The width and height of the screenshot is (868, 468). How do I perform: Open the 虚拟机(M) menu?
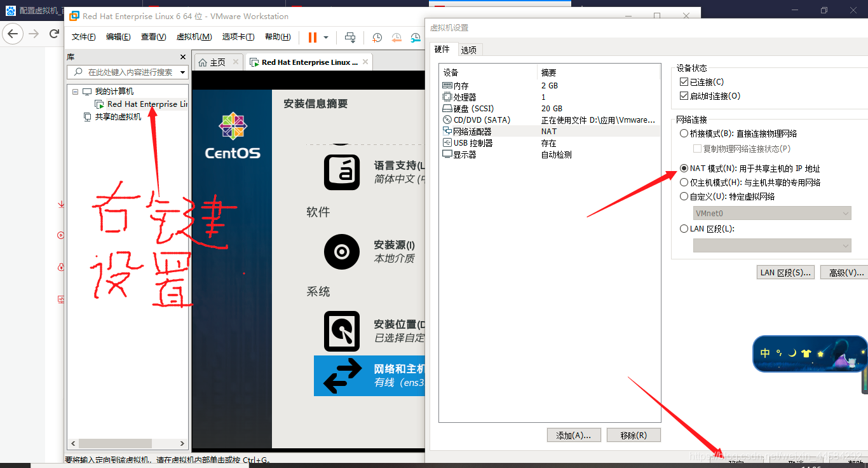coord(194,37)
